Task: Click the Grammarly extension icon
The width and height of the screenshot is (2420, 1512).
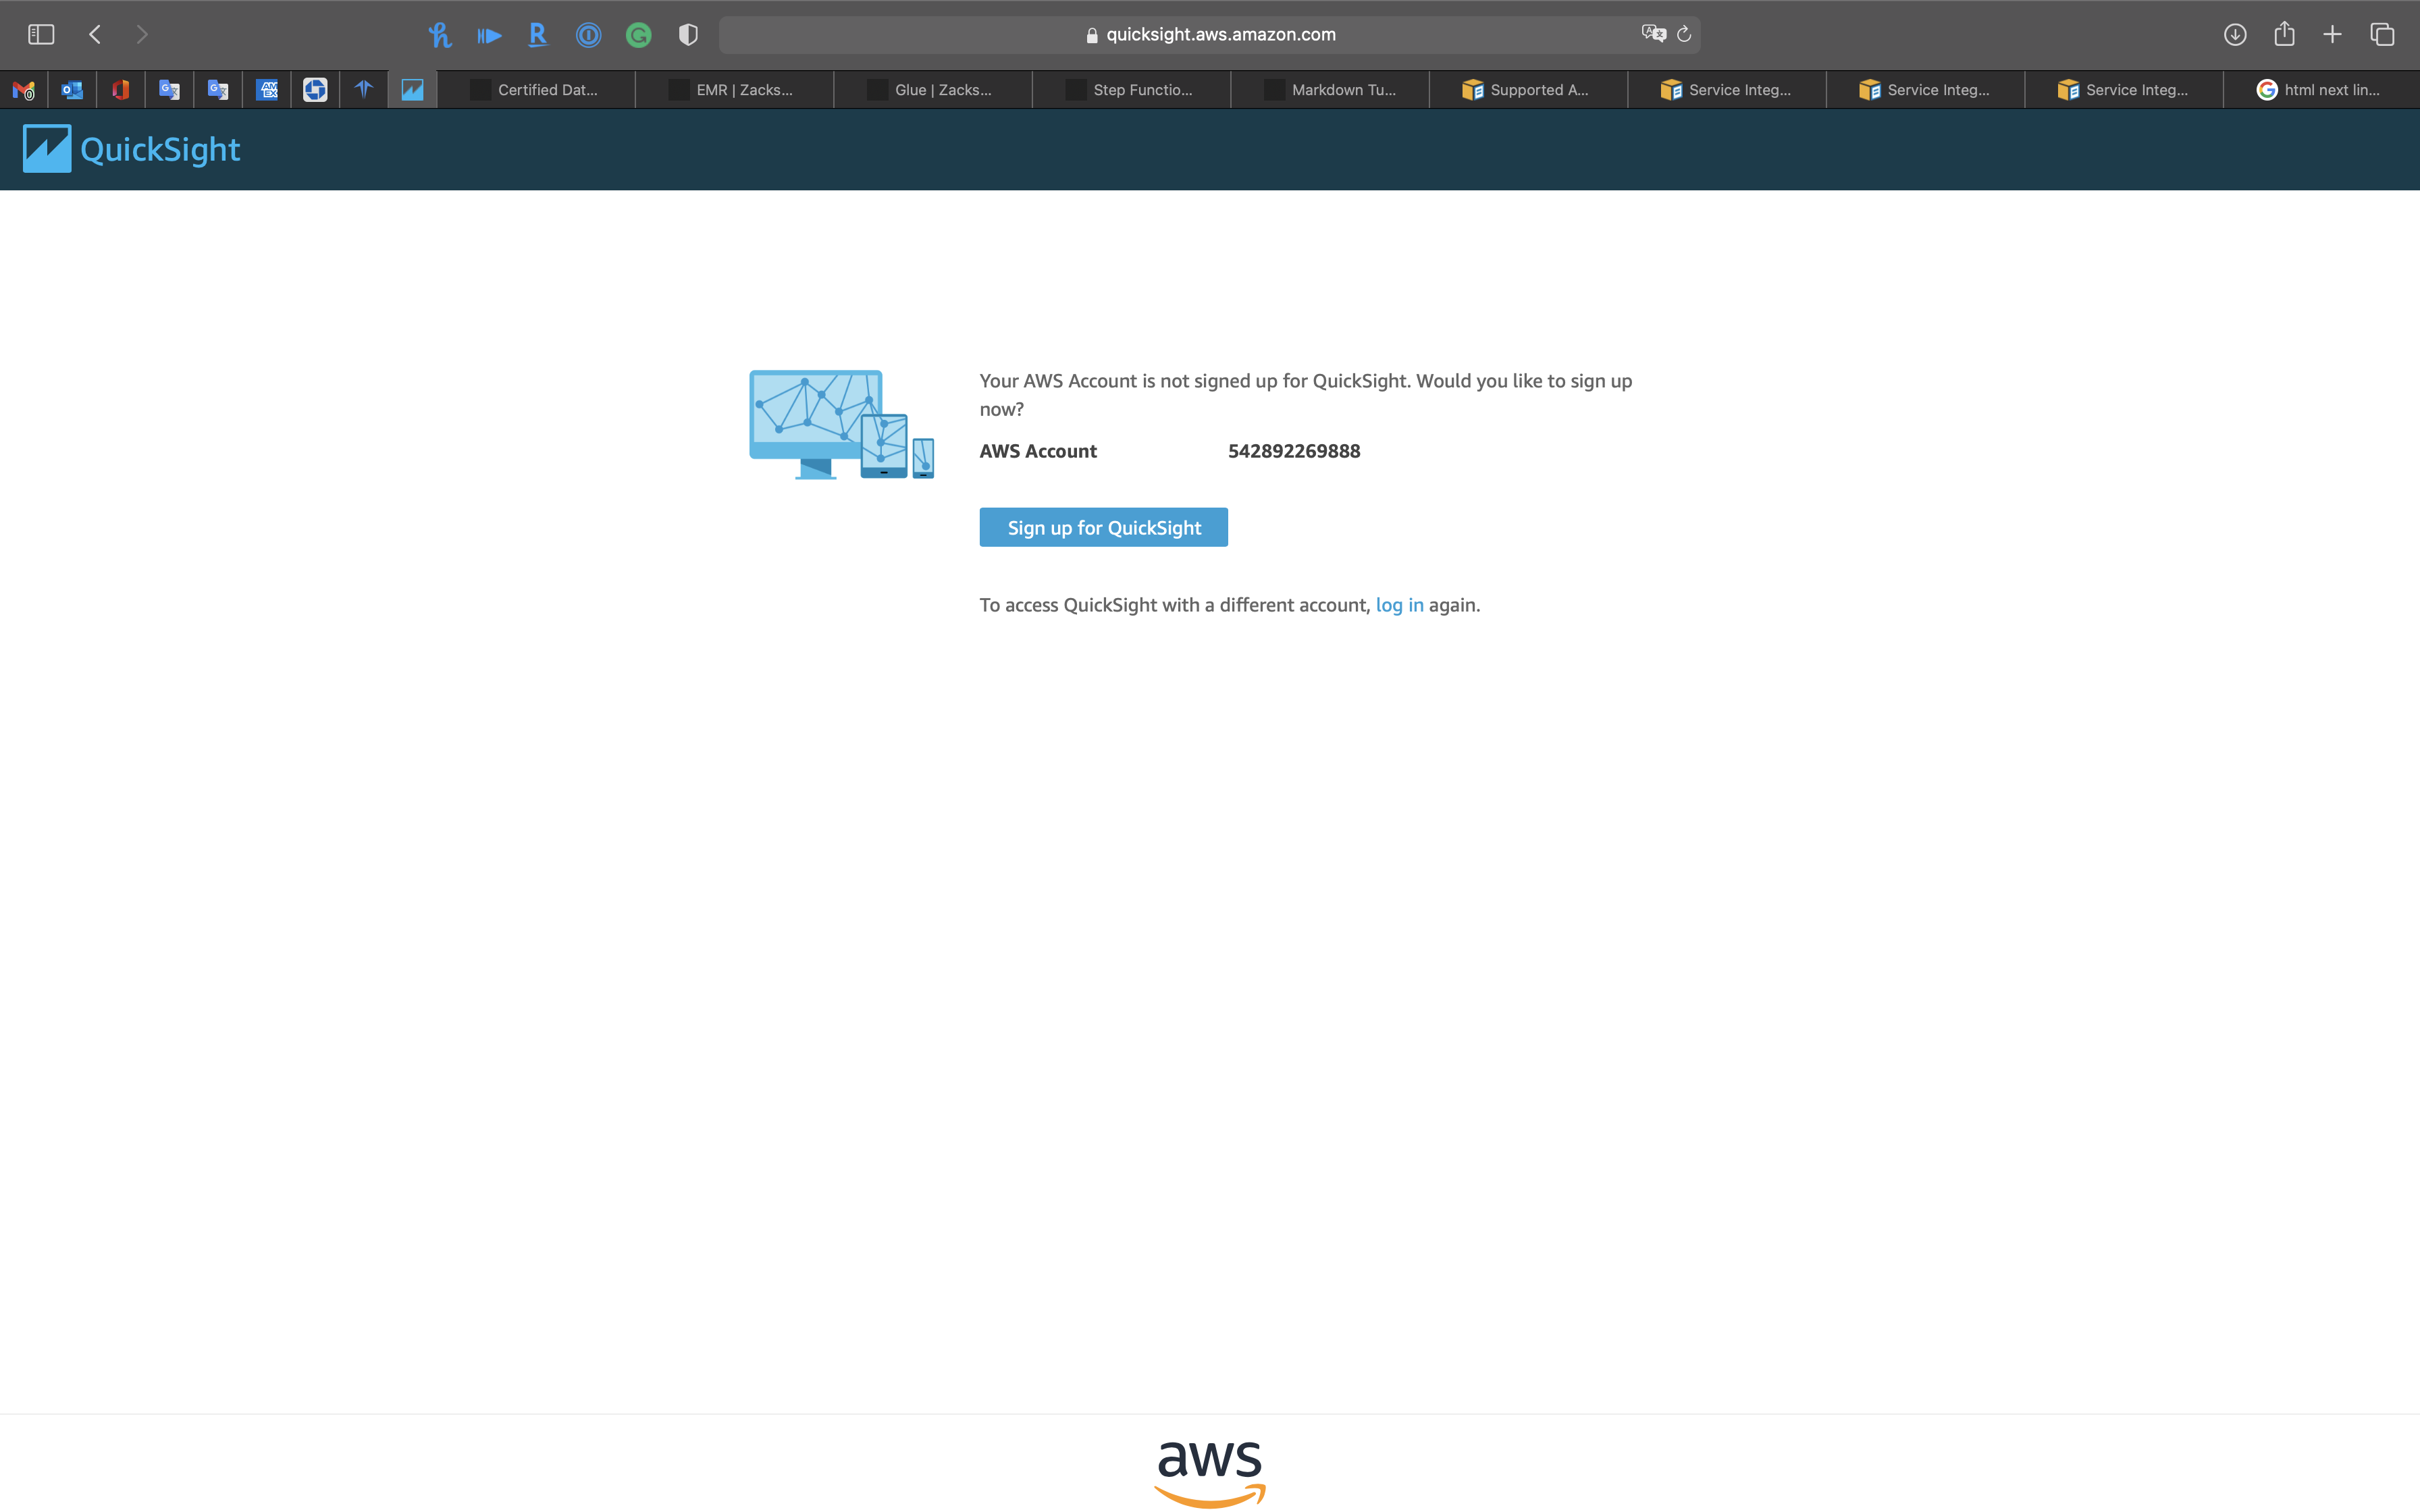Action: 638,35
